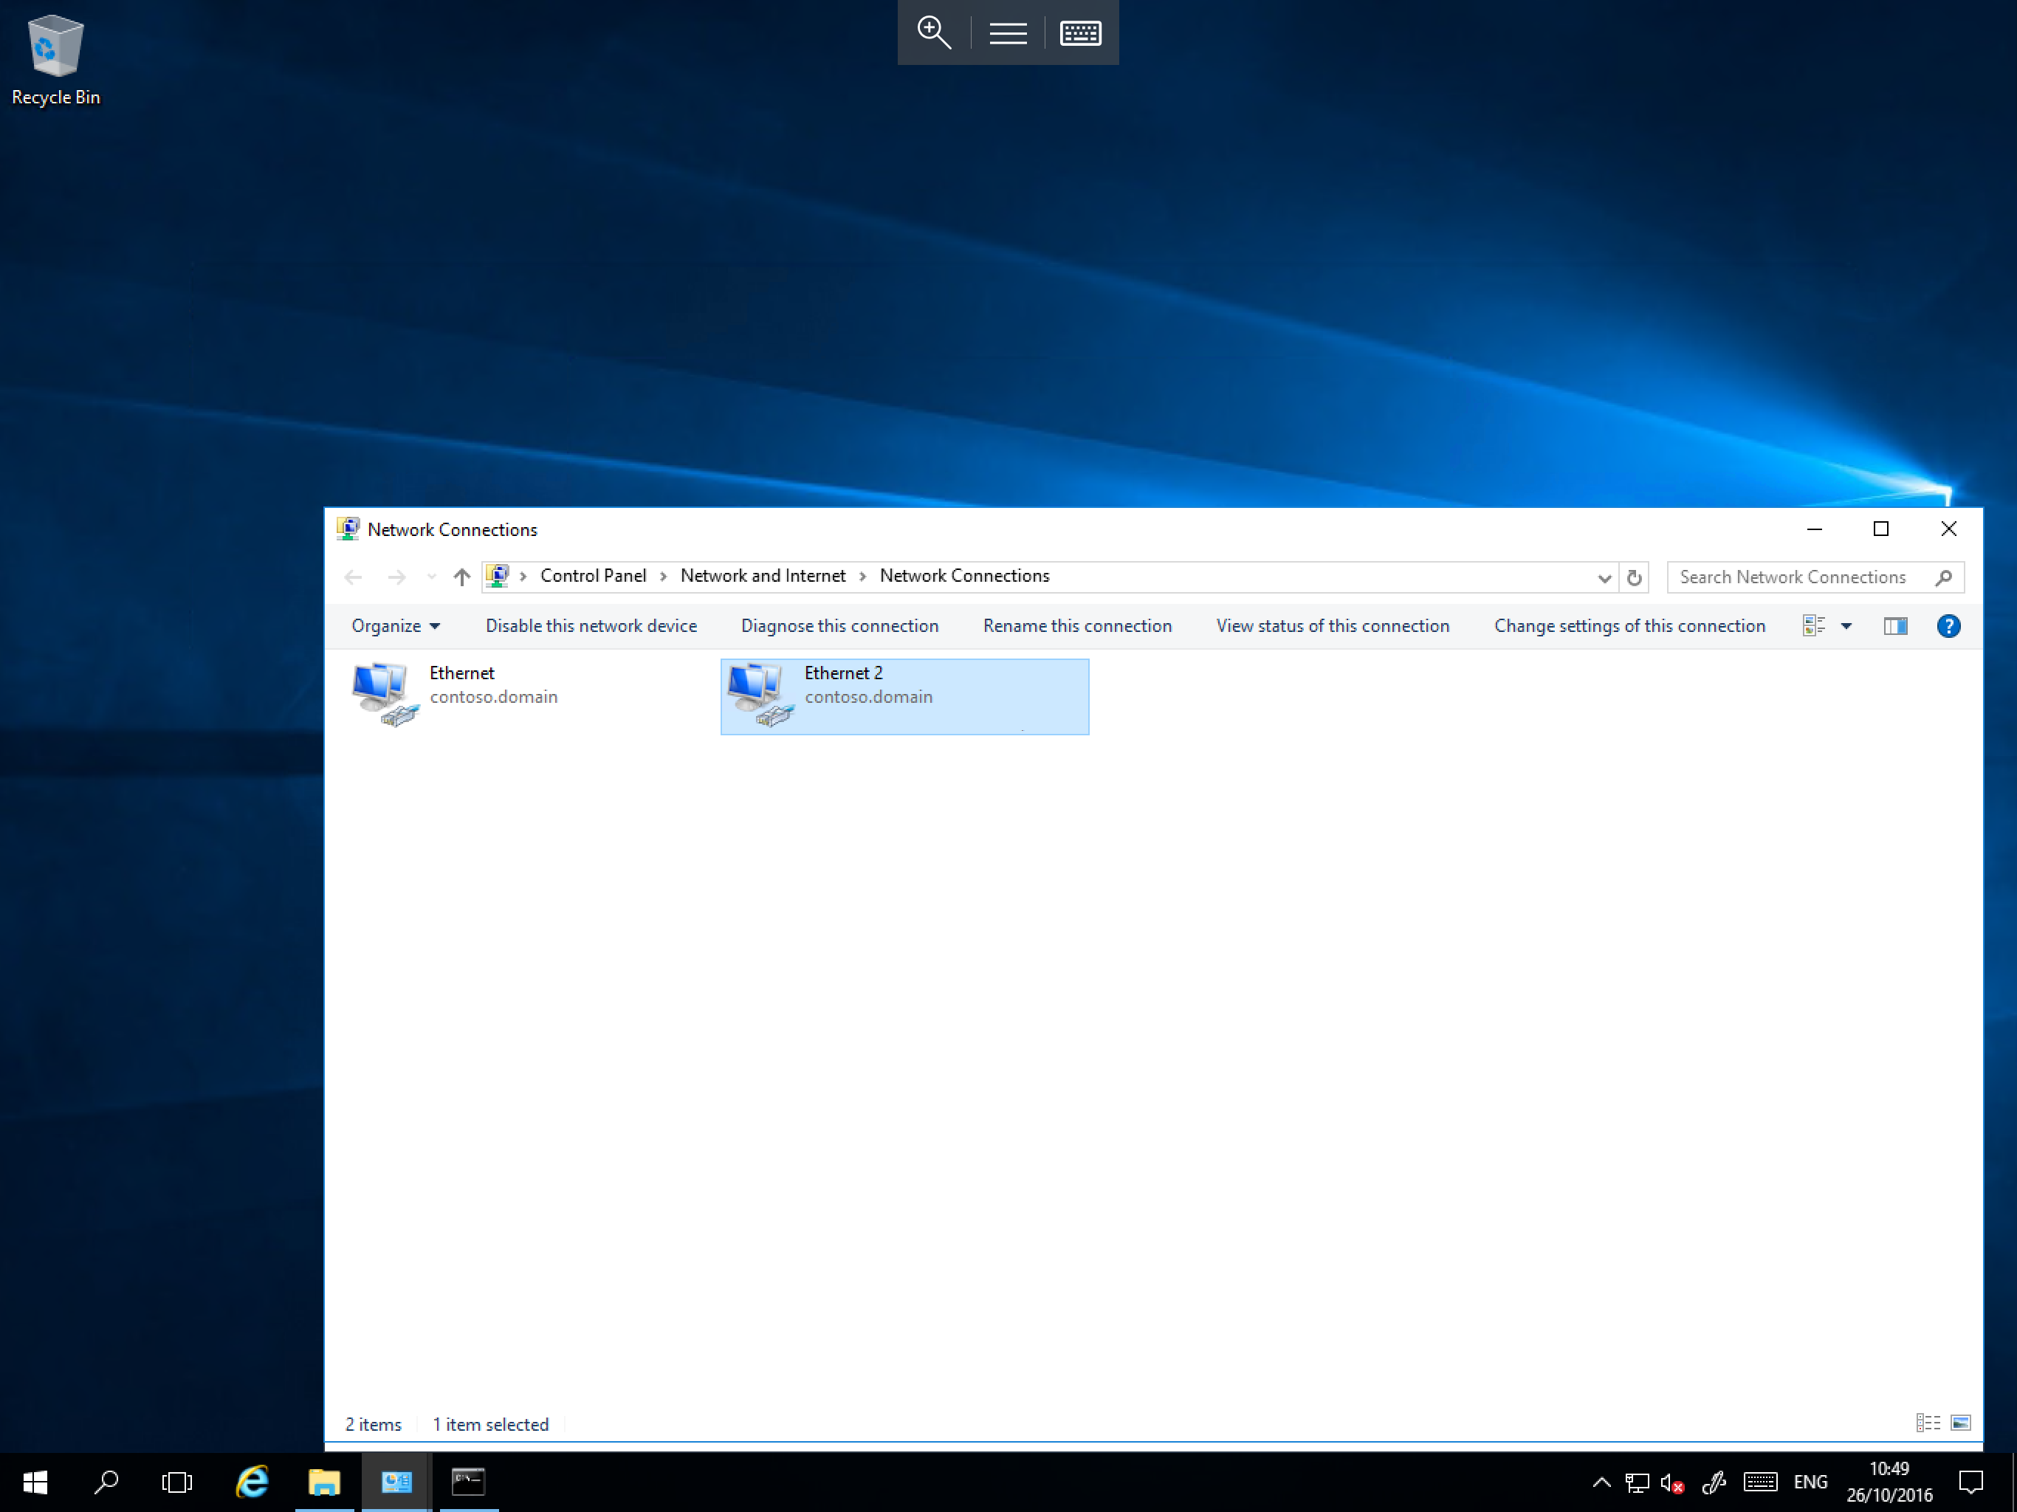Viewport: 2017px width, 1512px height.
Task: Open help with the blue question mark
Action: (1948, 625)
